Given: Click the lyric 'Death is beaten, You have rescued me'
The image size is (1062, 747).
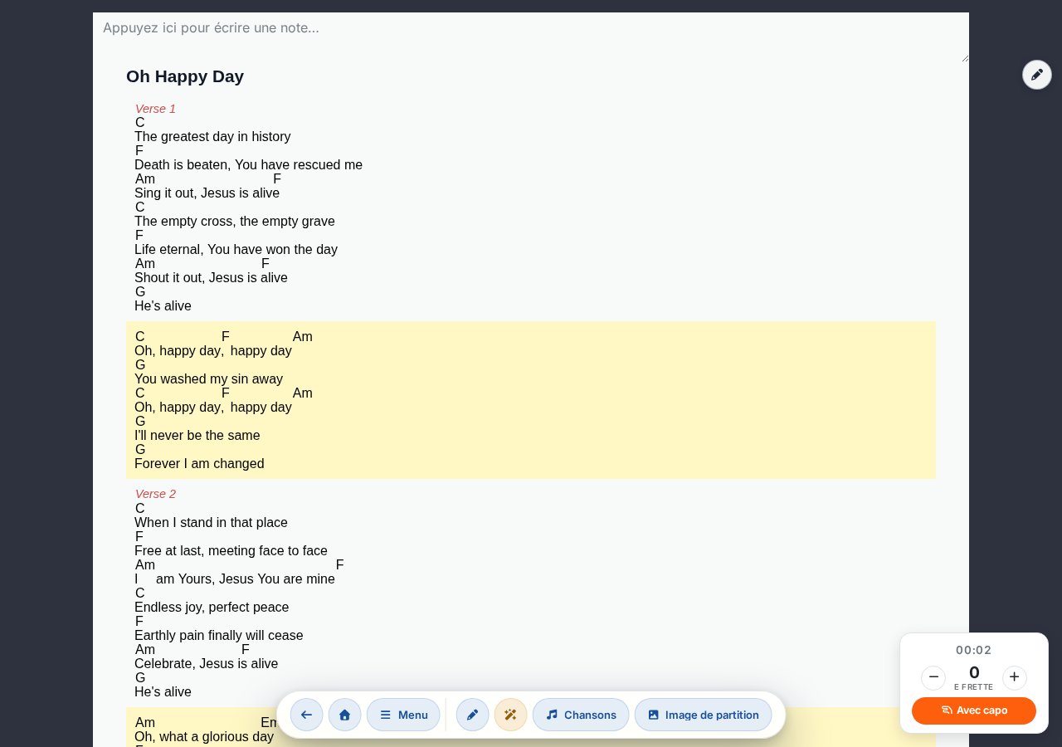Looking at the screenshot, I should click(x=248, y=165).
